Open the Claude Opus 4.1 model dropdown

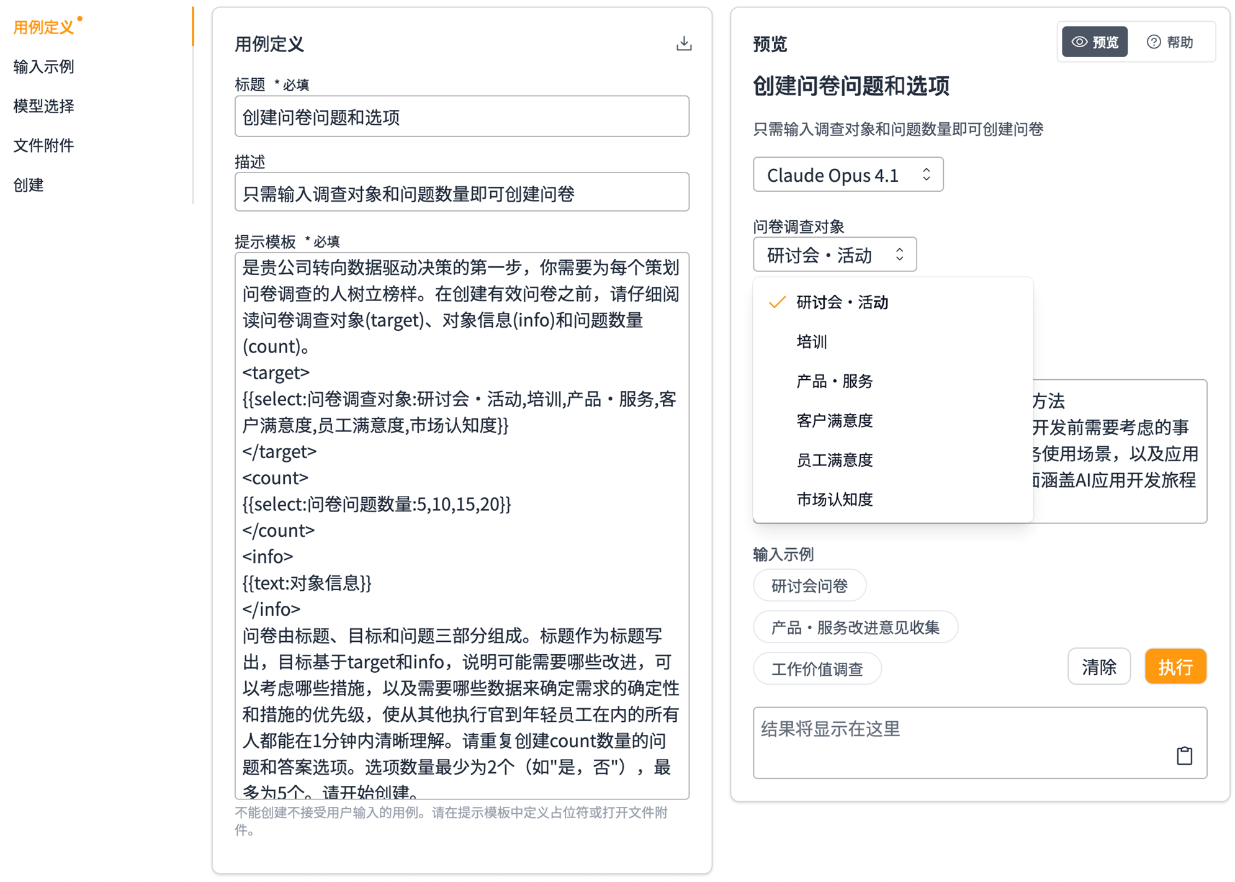point(847,174)
